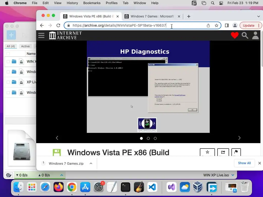Open Internet Archive user account icon
The image size is (263, 197).
tap(255, 35)
